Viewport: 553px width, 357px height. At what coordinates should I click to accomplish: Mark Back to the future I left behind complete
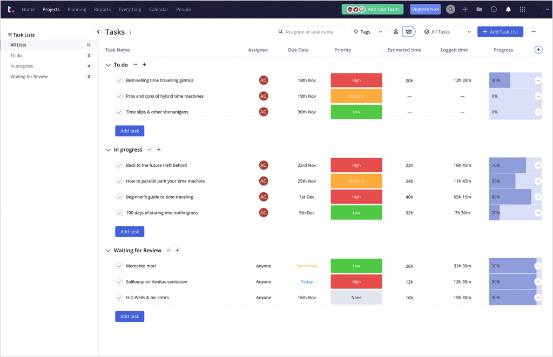(119, 165)
